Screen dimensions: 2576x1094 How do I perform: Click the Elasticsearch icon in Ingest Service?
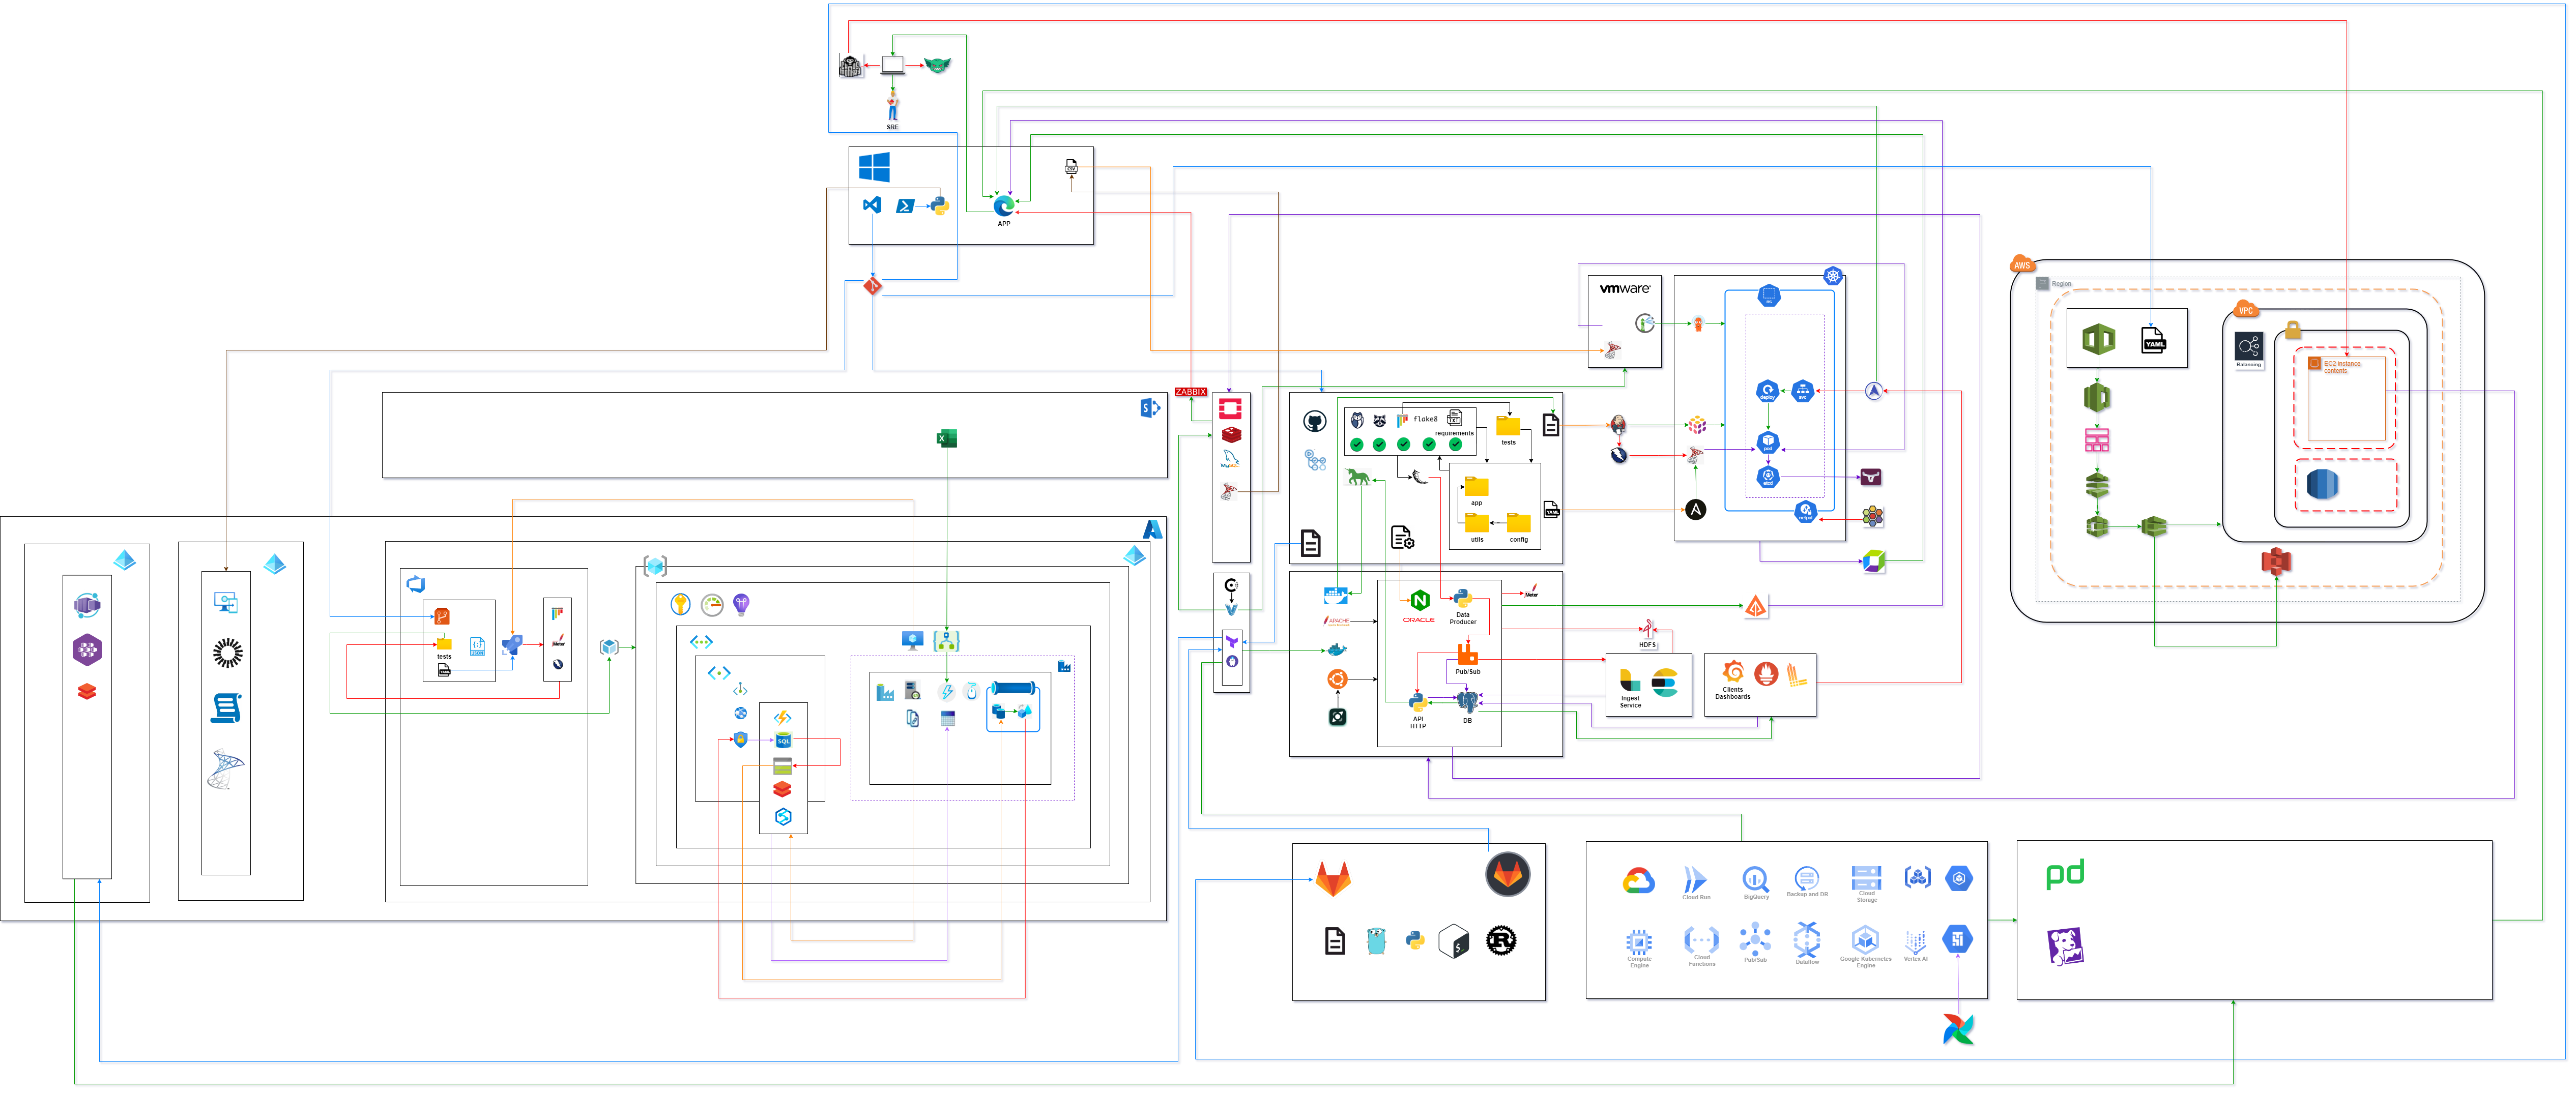1664,683
